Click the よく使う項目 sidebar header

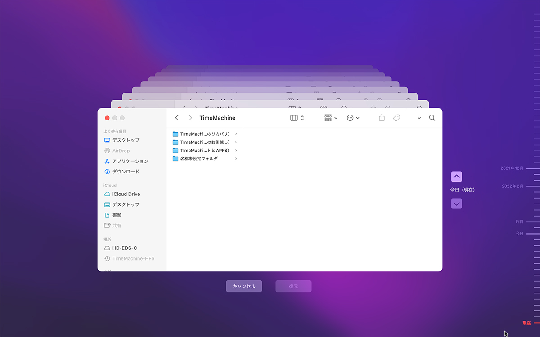pyautogui.click(x=115, y=131)
